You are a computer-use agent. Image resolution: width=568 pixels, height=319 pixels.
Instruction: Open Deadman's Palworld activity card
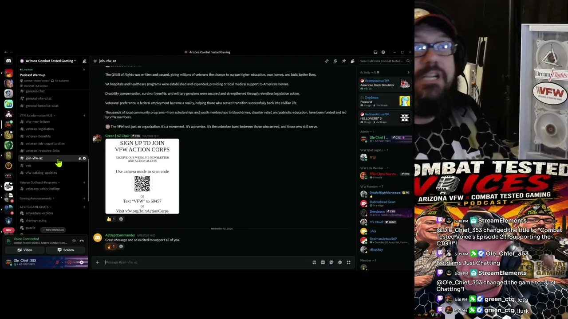385,101
